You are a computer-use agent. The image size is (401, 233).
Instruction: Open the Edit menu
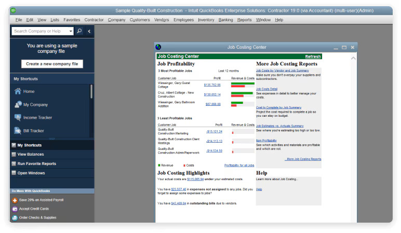[x=30, y=20]
